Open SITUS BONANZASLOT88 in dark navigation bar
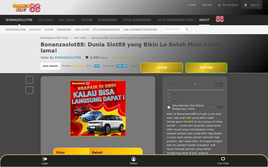The image size is (268, 167). coord(175,20)
